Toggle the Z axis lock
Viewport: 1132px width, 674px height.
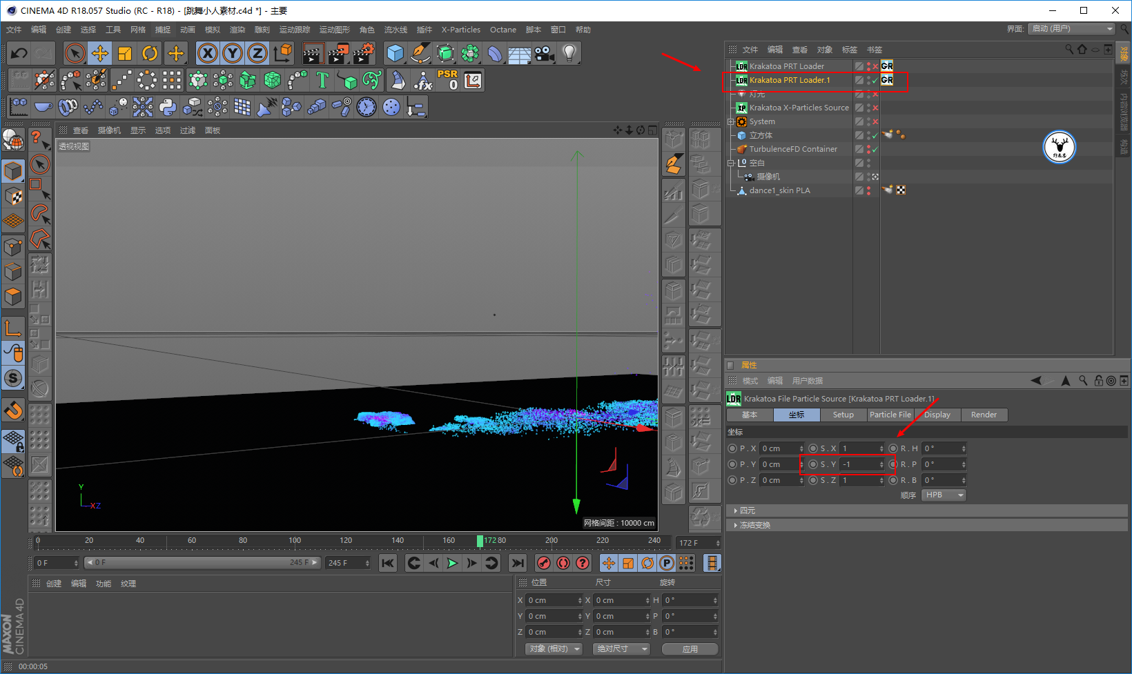coord(257,53)
